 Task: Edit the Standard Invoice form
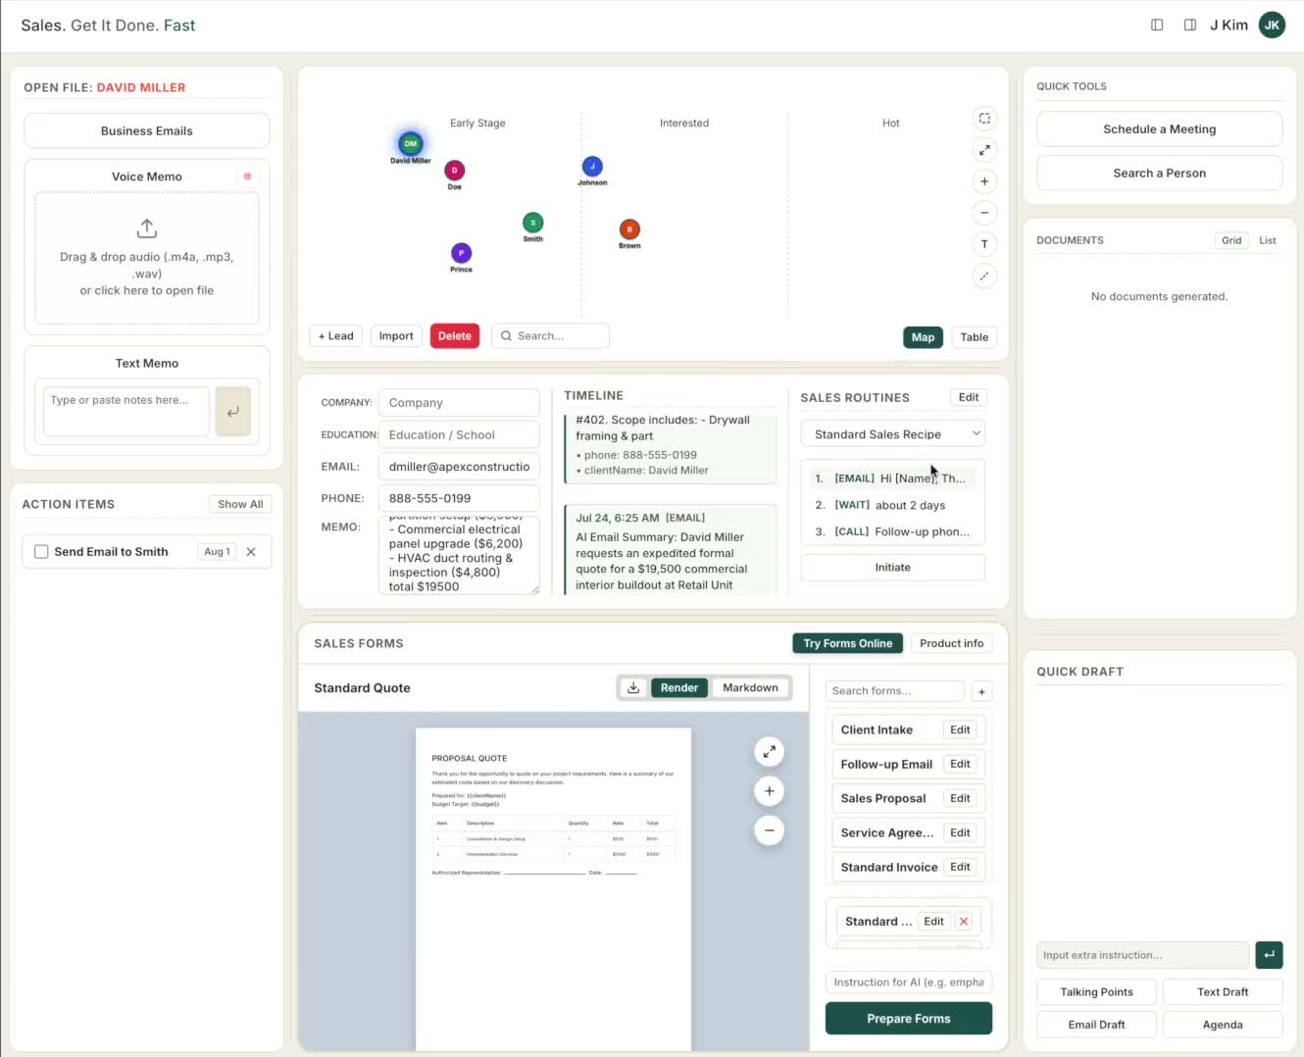click(960, 867)
